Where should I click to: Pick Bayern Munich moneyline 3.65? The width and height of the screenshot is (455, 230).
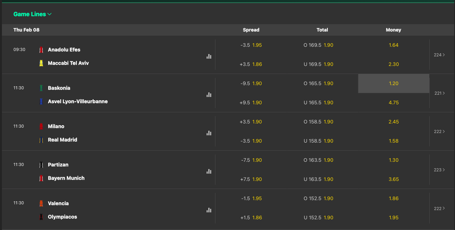click(394, 179)
